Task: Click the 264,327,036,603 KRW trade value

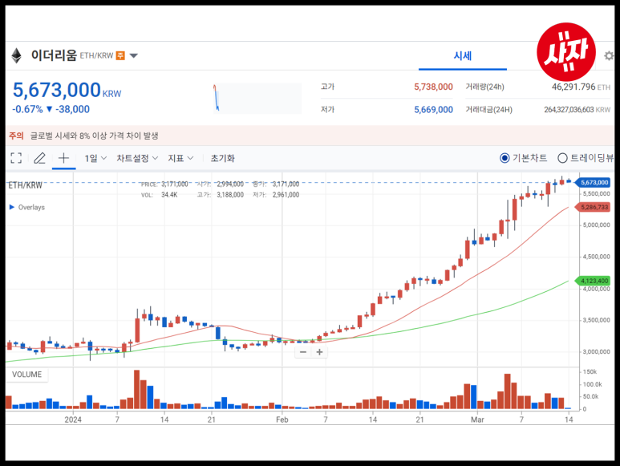Action: point(577,110)
